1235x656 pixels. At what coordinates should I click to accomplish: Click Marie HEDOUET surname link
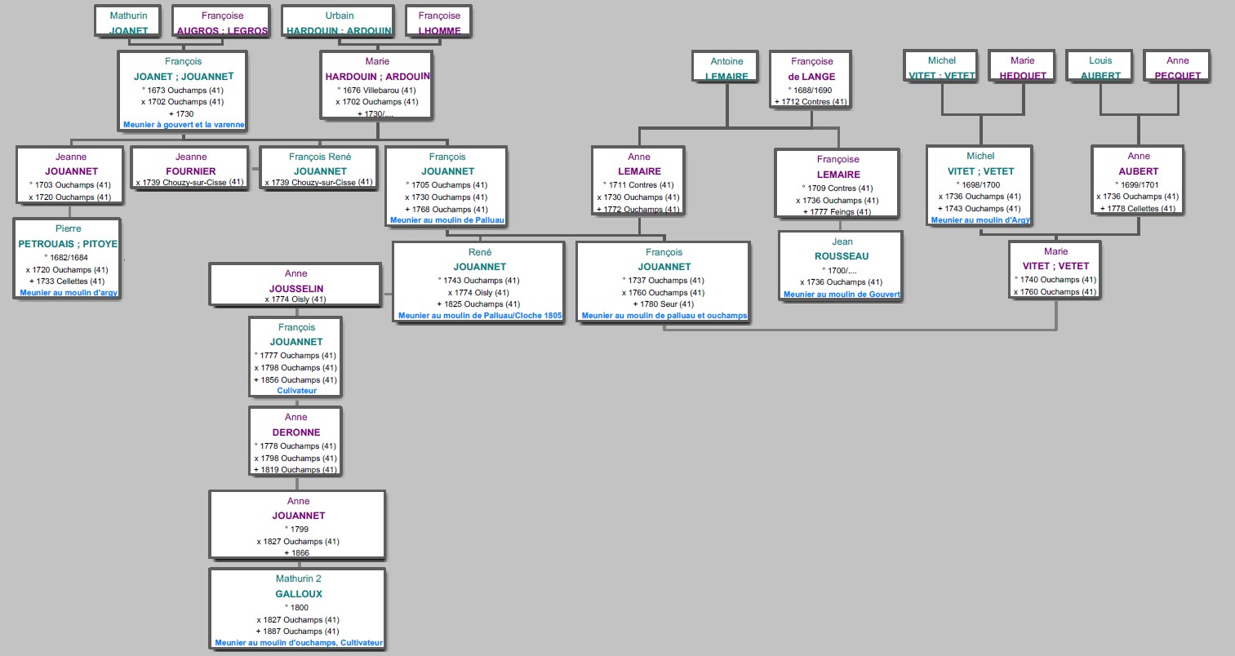coord(1022,76)
